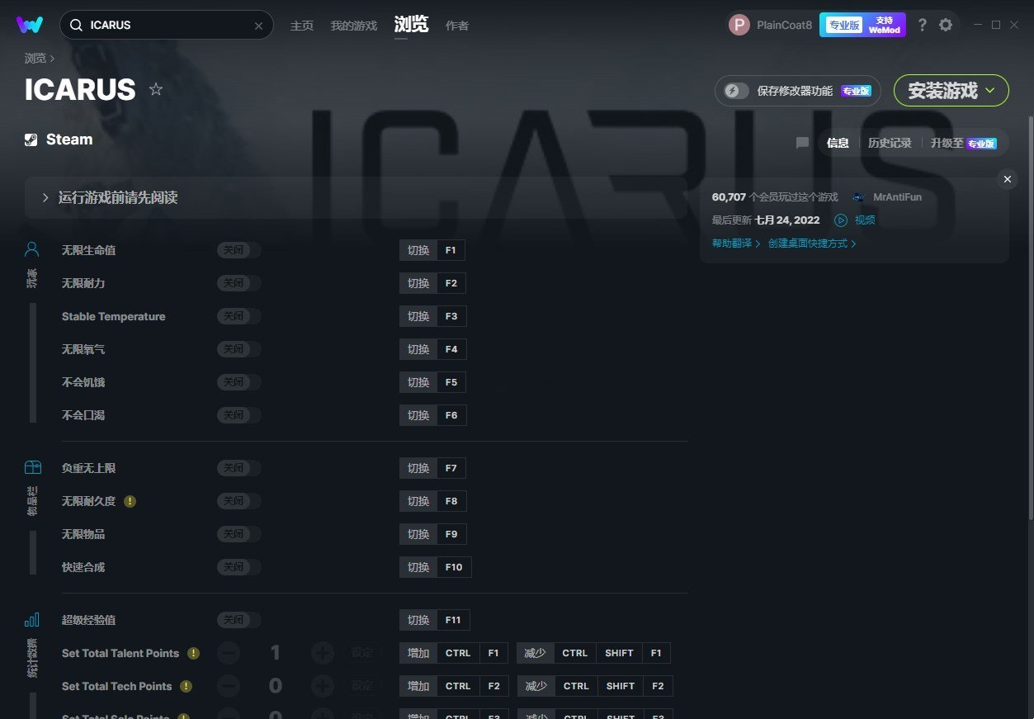Go to 作者 tab
The height and width of the screenshot is (719, 1034).
[457, 26]
